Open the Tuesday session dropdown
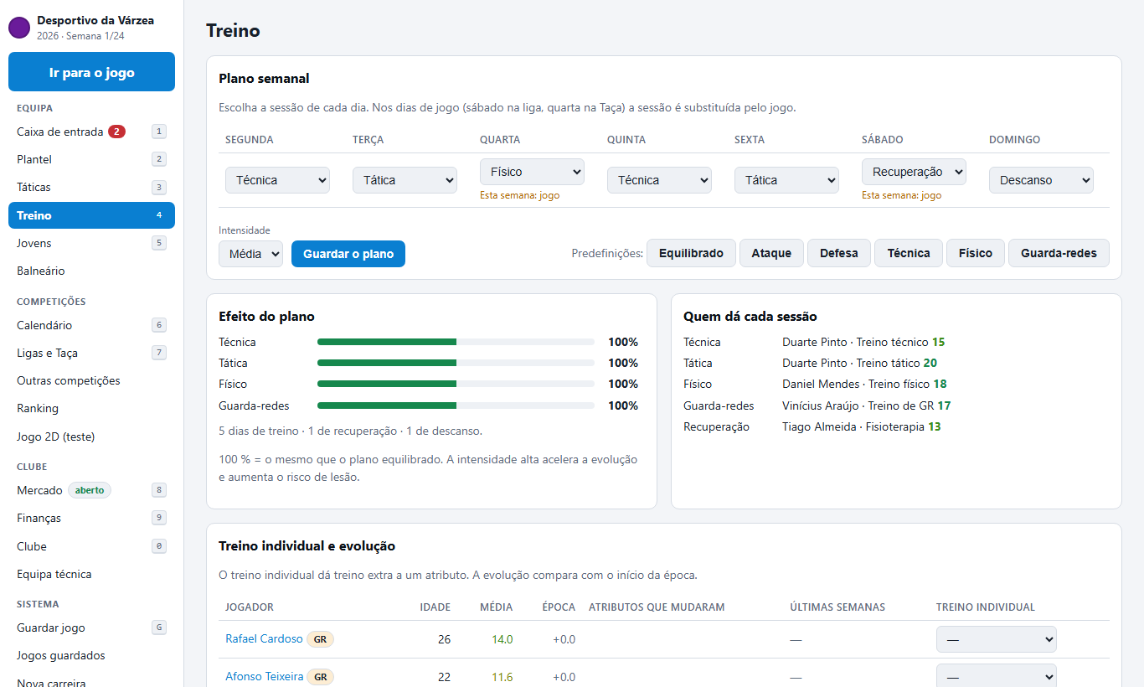The width and height of the screenshot is (1144, 687). (x=405, y=180)
